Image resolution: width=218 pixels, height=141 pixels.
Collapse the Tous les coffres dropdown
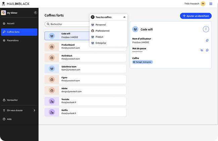[124, 17]
